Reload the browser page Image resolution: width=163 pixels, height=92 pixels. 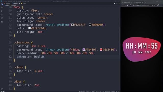click(x=128, y=5)
